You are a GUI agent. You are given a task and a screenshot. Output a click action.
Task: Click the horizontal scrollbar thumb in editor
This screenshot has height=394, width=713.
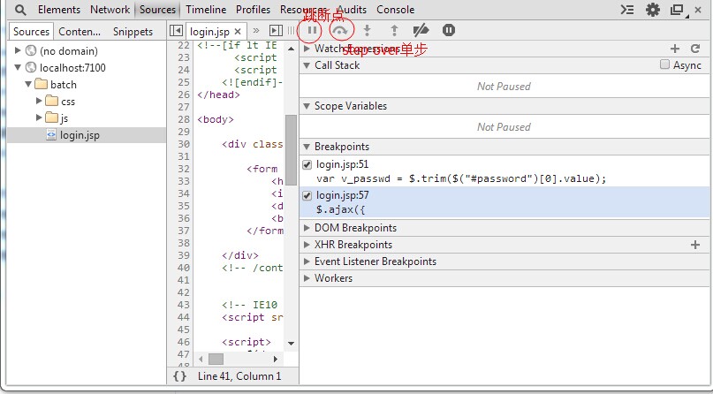coord(216,359)
